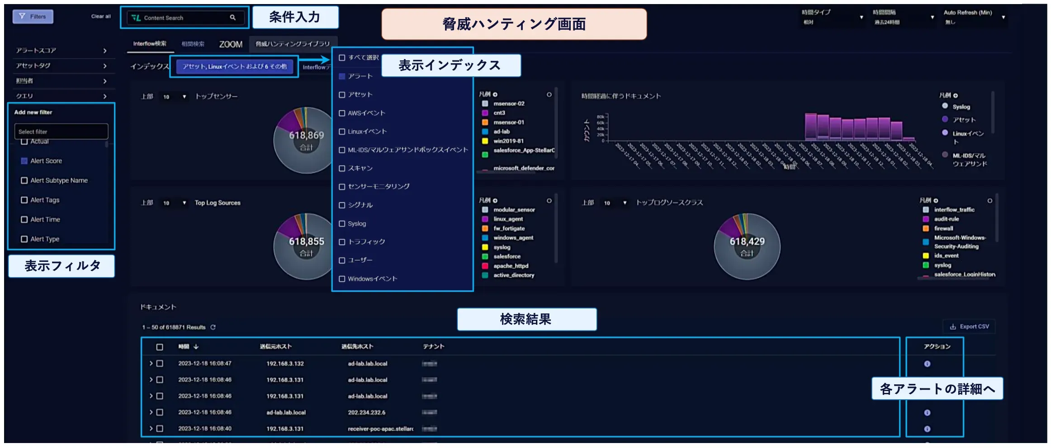Click the magnifier icon in Content Search
Screen dimensions: 1051x448
[233, 18]
